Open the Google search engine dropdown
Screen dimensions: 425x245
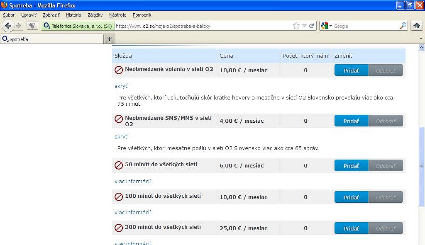coord(326,26)
